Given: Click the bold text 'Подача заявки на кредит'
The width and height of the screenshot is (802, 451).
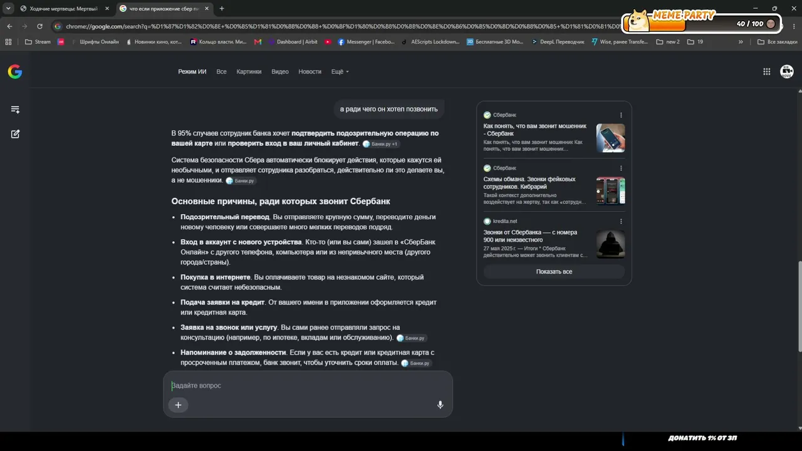Looking at the screenshot, I should (x=222, y=303).
